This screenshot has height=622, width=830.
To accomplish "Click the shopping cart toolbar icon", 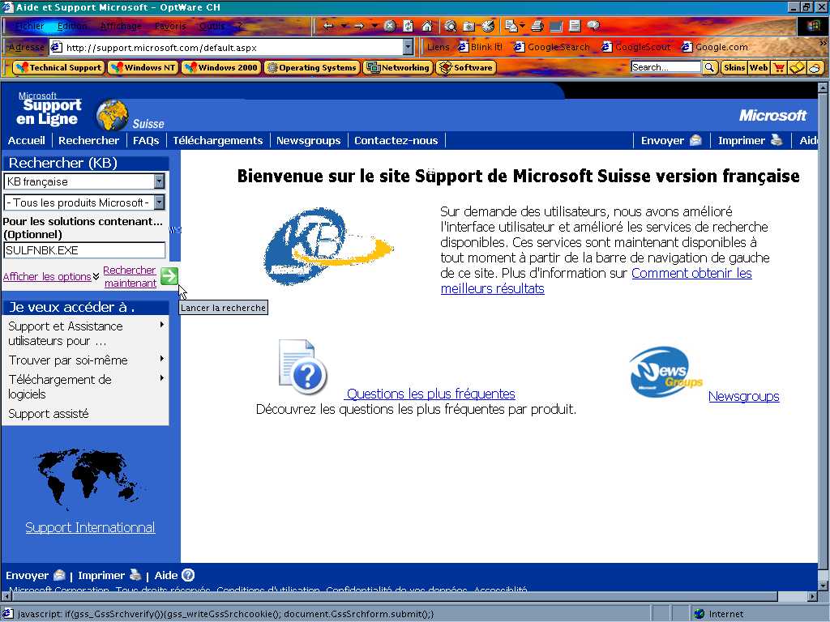I will point(779,67).
